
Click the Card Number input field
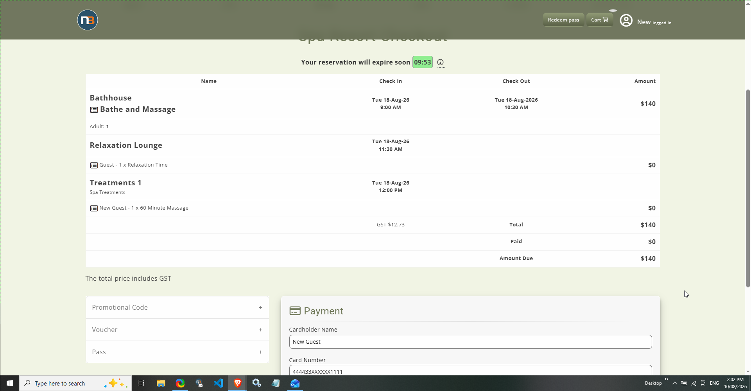[x=470, y=371]
